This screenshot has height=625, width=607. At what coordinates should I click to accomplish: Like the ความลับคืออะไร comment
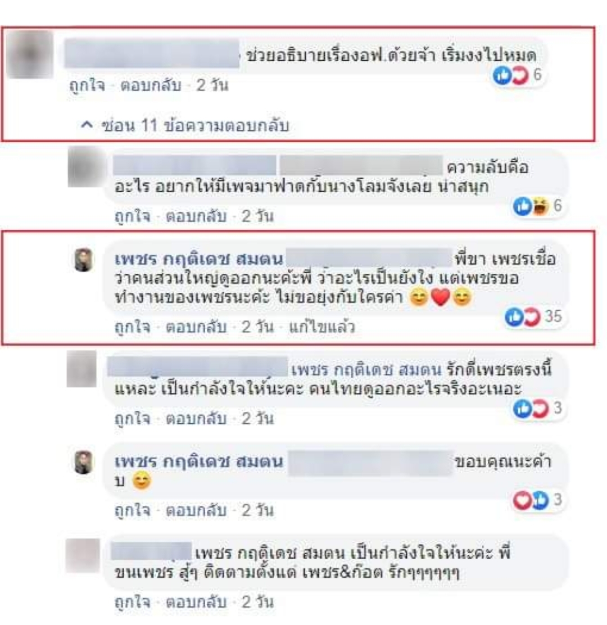coord(132,216)
